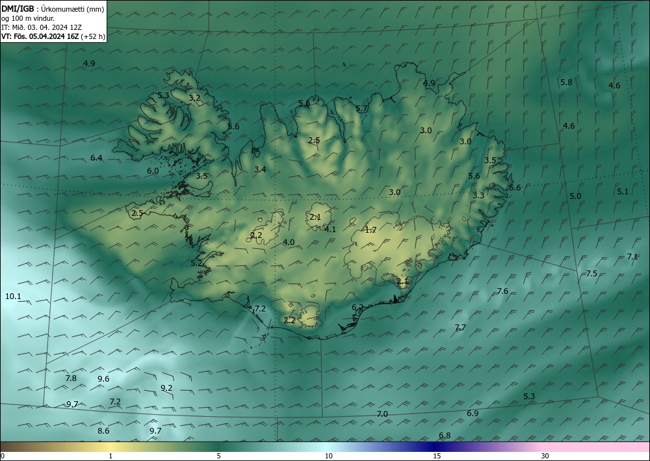Image resolution: width=650 pixels, height=461 pixels.
Task: Pick the 4.1 value on the map
Action: coord(330,230)
